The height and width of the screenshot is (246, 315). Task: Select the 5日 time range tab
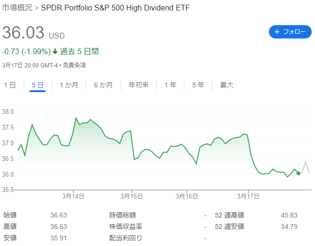[x=38, y=85]
